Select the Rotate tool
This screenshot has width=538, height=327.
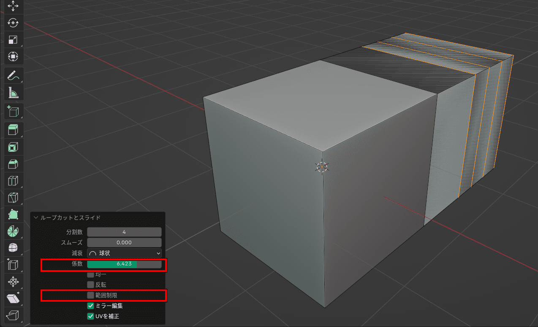(x=13, y=23)
